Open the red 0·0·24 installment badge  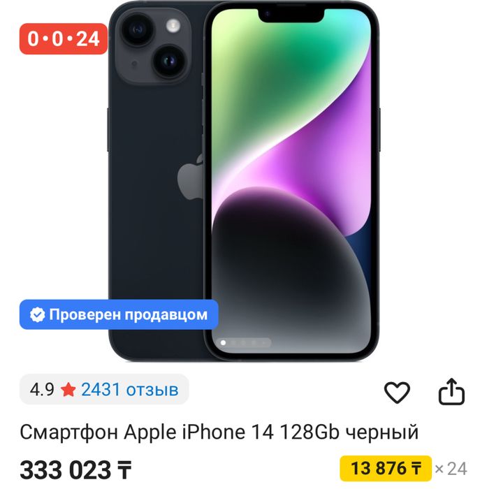coord(64,39)
